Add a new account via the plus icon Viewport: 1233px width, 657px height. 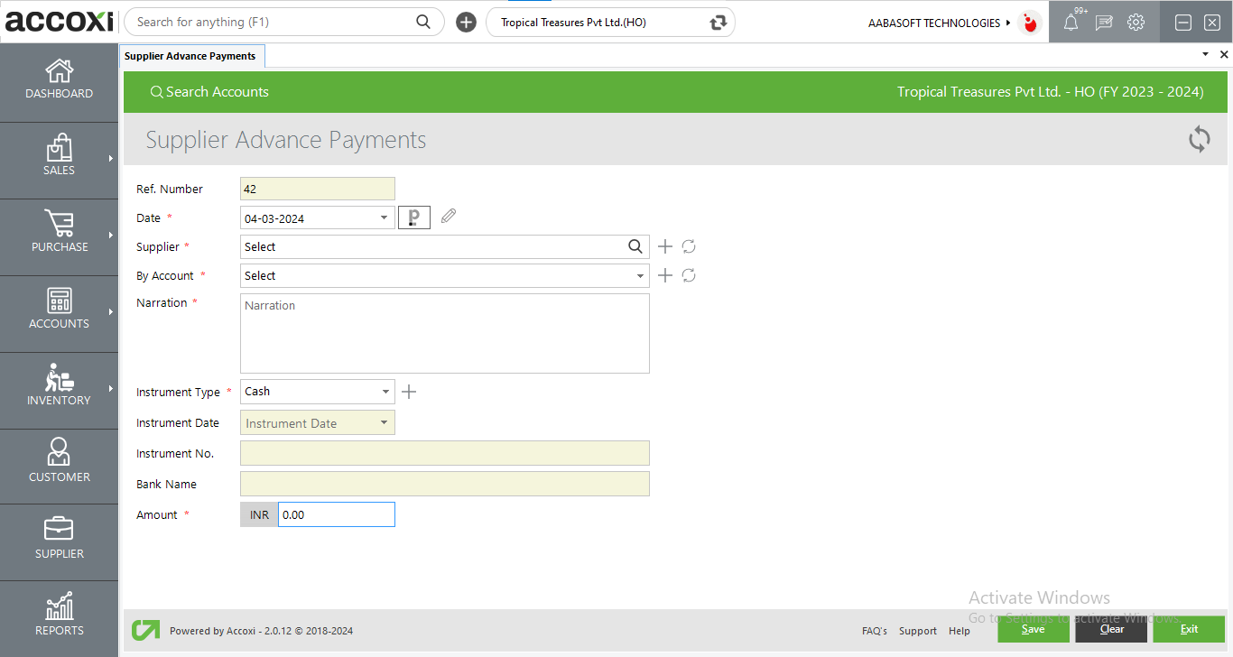(x=664, y=275)
